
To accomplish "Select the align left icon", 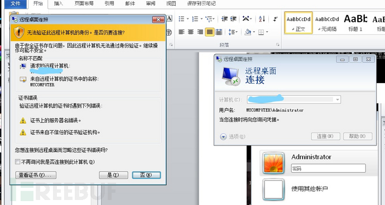I will point(182,32).
